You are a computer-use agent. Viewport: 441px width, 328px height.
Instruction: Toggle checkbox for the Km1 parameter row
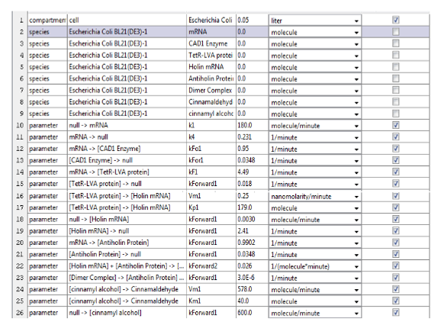pos(395,301)
